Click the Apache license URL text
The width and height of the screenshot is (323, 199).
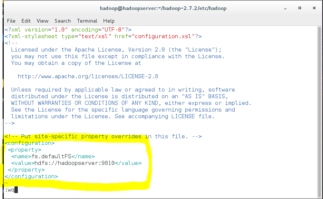(x=88, y=76)
